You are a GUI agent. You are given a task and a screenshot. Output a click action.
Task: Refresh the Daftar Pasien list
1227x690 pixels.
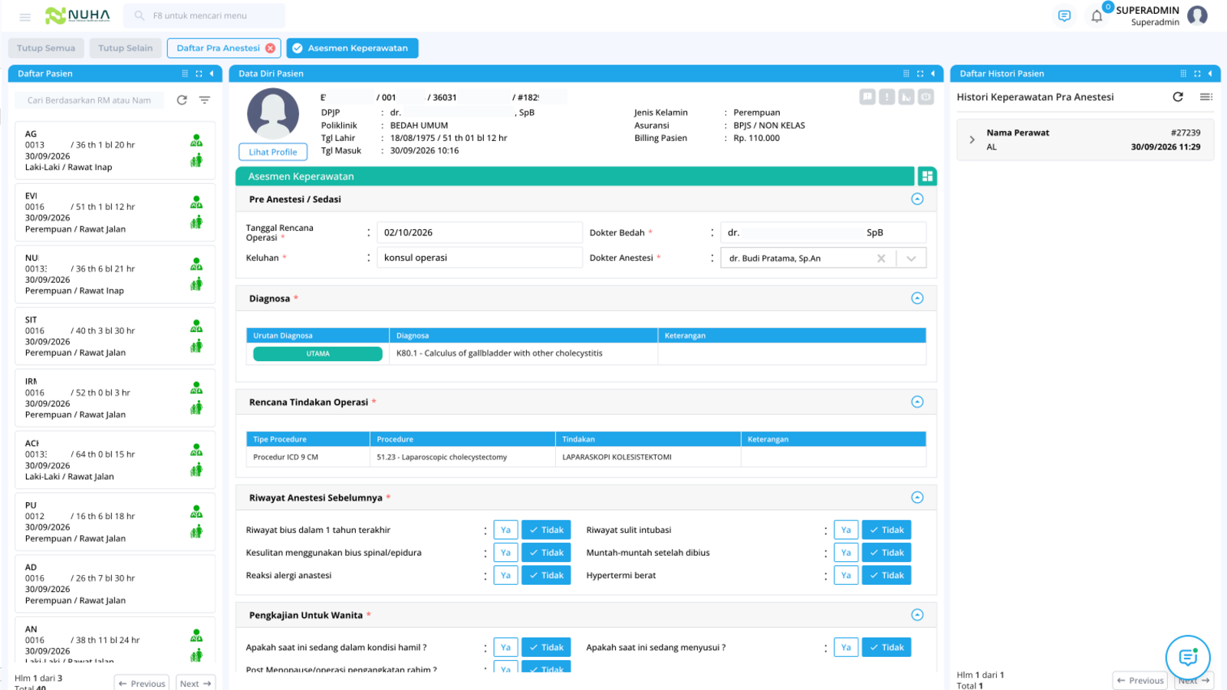(x=182, y=100)
